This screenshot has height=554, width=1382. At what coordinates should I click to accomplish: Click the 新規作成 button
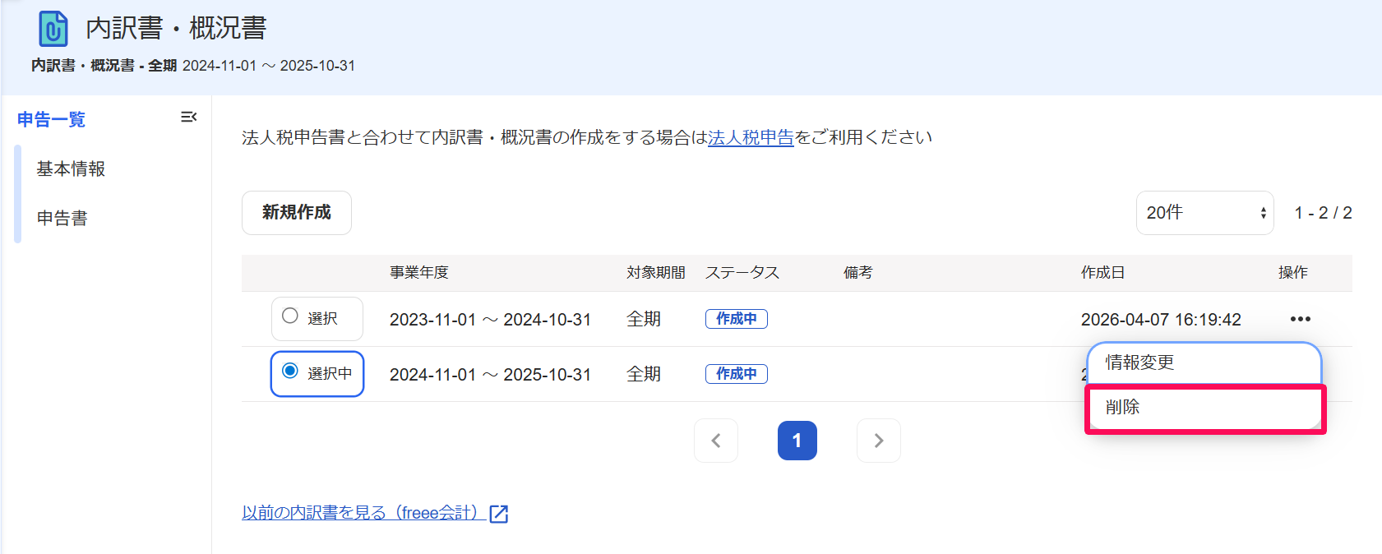pyautogui.click(x=297, y=213)
